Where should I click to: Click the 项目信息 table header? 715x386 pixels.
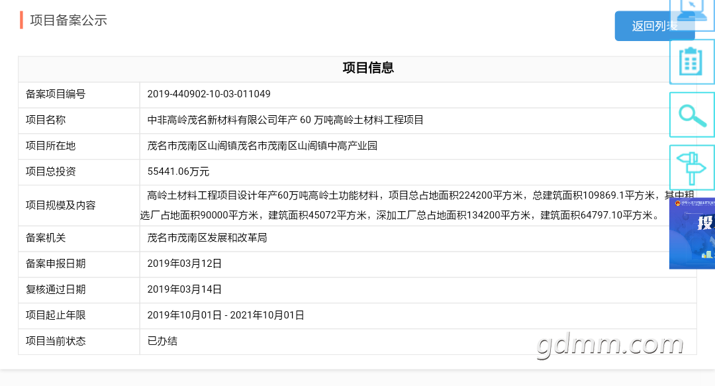pos(368,68)
